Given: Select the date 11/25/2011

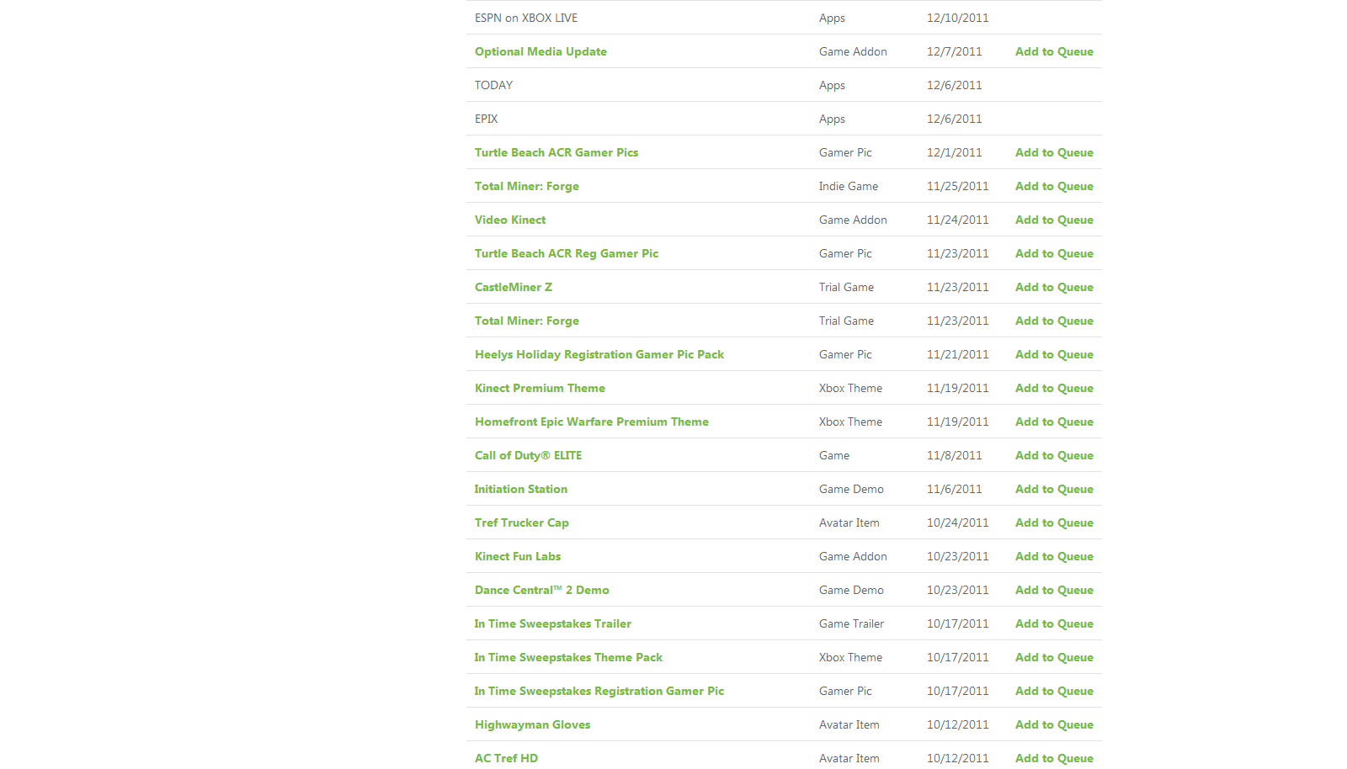Looking at the screenshot, I should pos(958,186).
